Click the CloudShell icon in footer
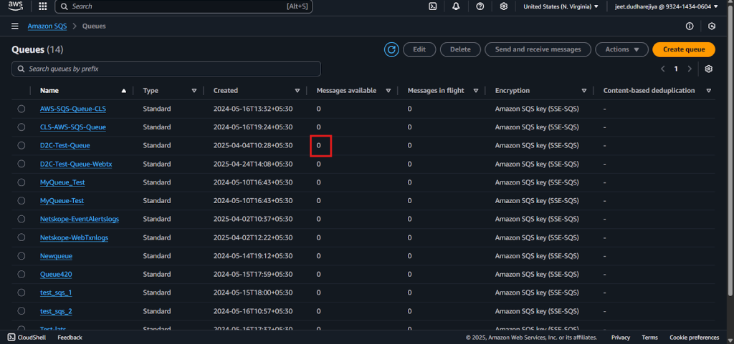The height and width of the screenshot is (344, 734). coord(11,338)
